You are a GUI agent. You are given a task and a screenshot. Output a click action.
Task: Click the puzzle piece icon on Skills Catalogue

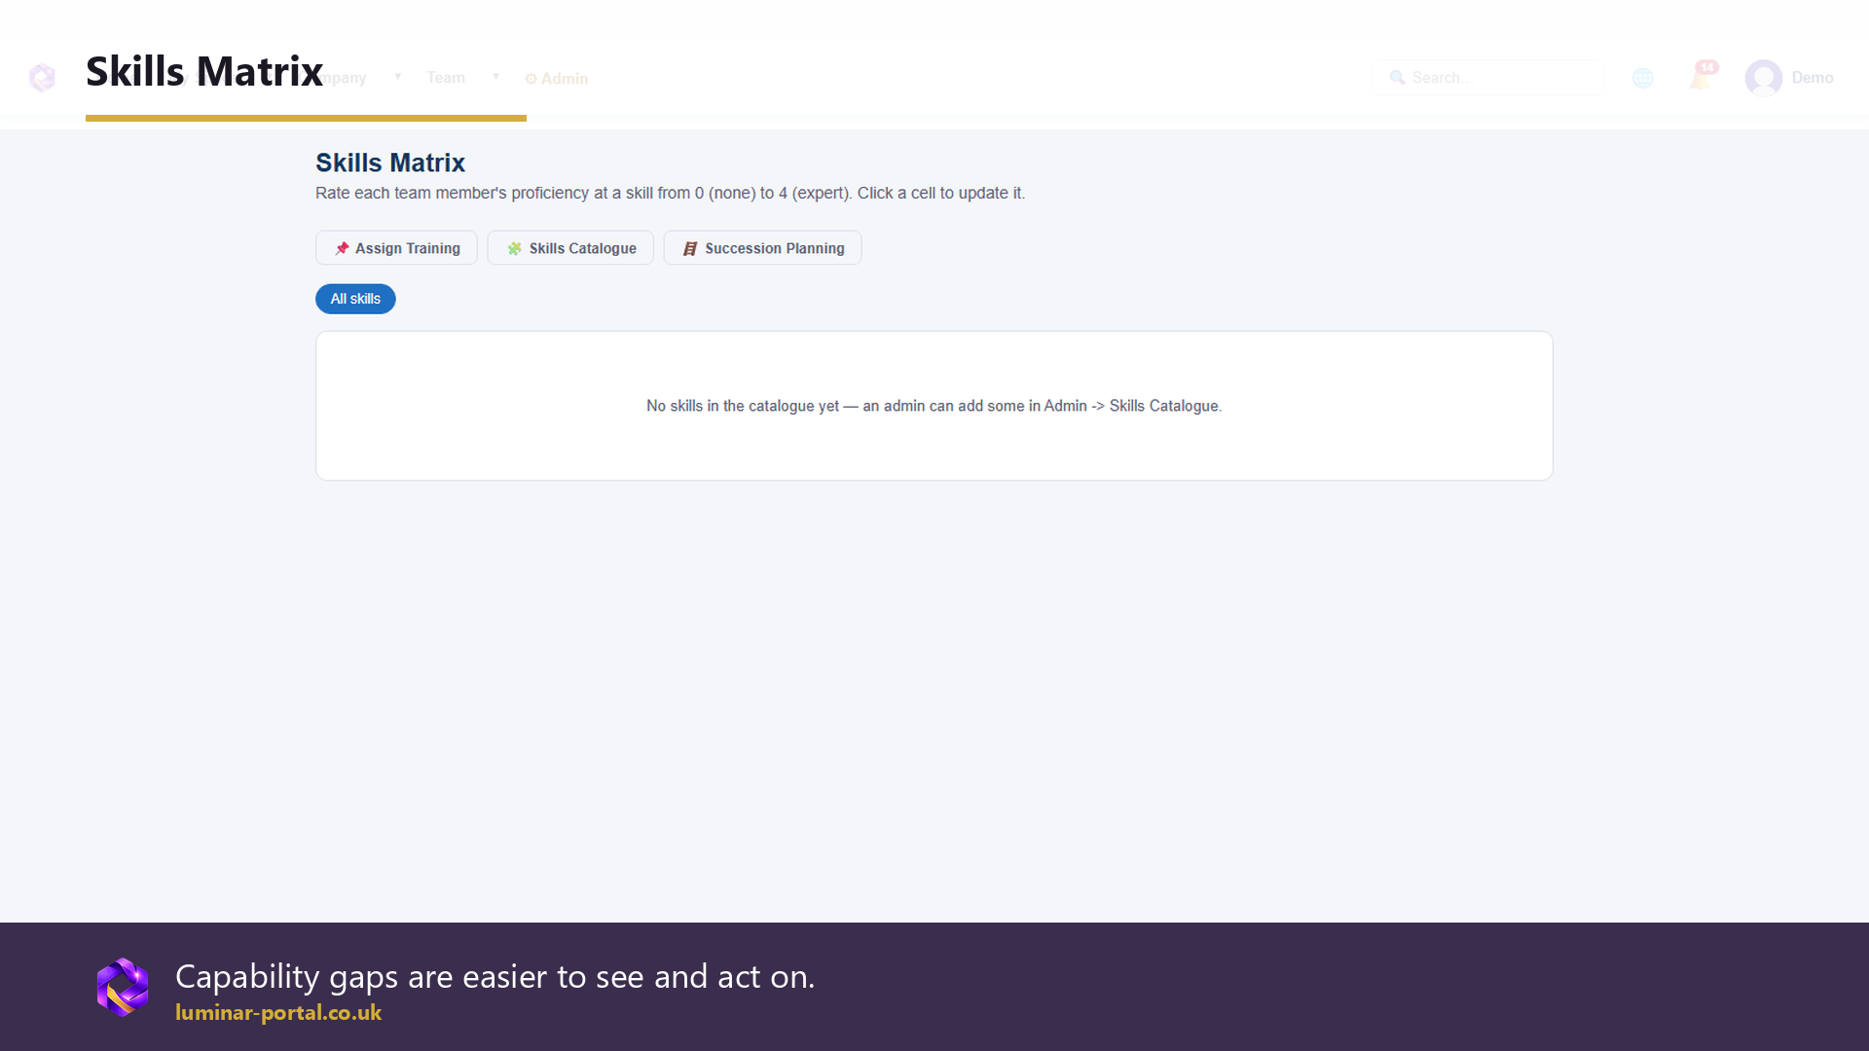[514, 248]
